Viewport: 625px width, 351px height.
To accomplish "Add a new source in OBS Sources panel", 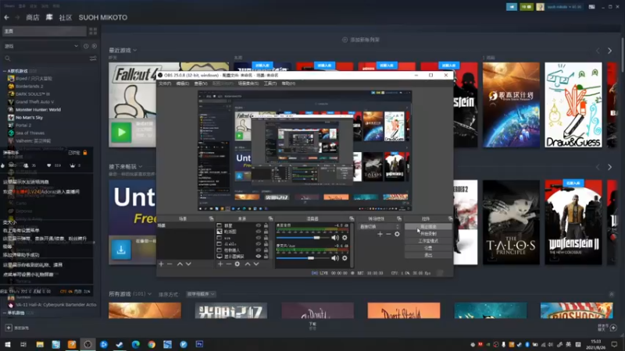I will 220,264.
